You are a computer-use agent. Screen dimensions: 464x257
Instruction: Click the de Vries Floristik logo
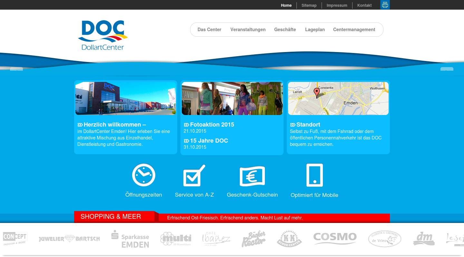pos(385,239)
